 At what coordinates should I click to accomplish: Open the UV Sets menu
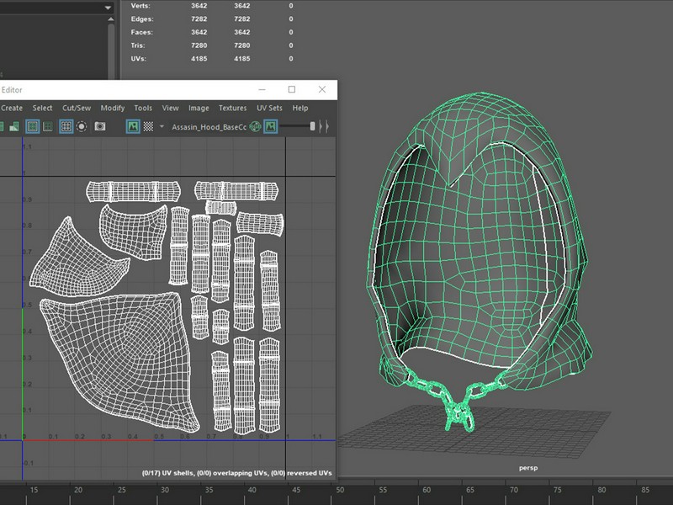(269, 109)
